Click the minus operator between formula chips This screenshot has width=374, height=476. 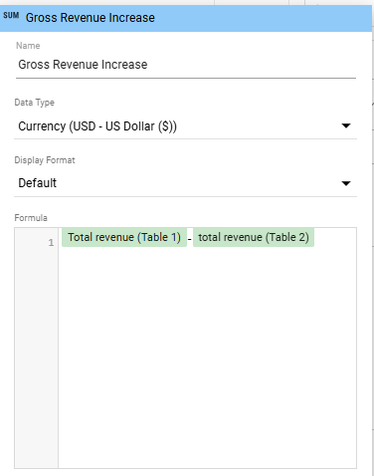point(190,239)
